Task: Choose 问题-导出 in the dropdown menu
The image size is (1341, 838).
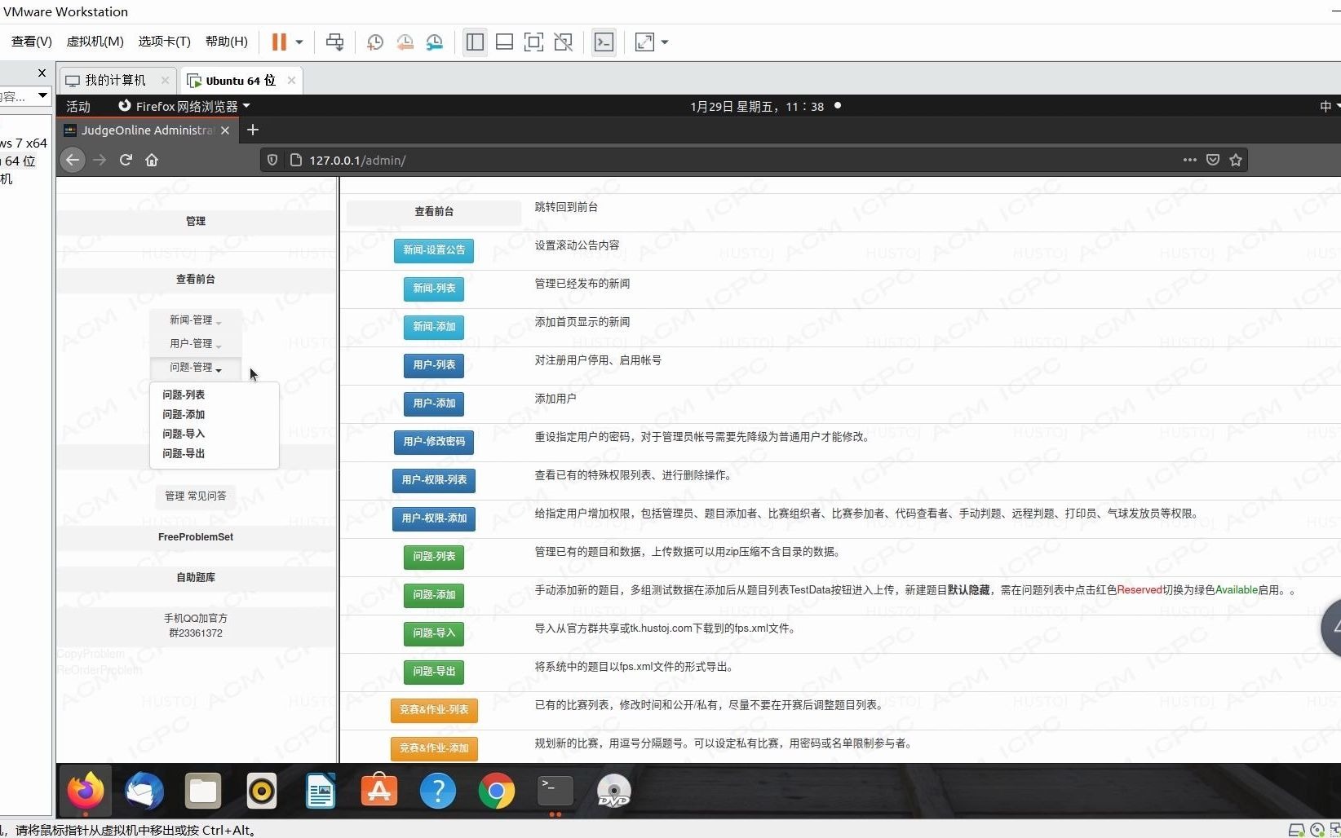Action: click(x=184, y=453)
